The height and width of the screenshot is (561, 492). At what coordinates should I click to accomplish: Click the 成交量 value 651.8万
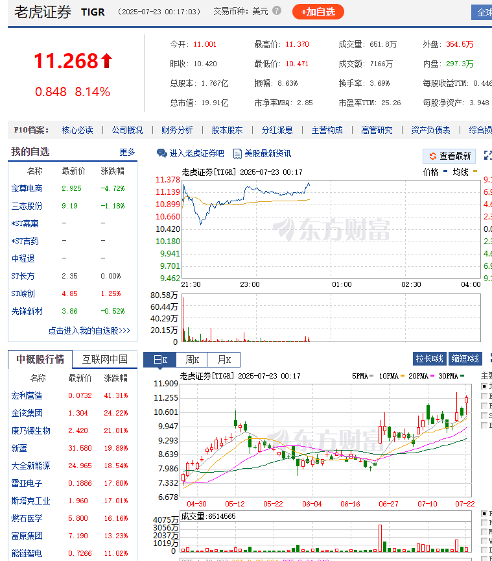point(383,44)
